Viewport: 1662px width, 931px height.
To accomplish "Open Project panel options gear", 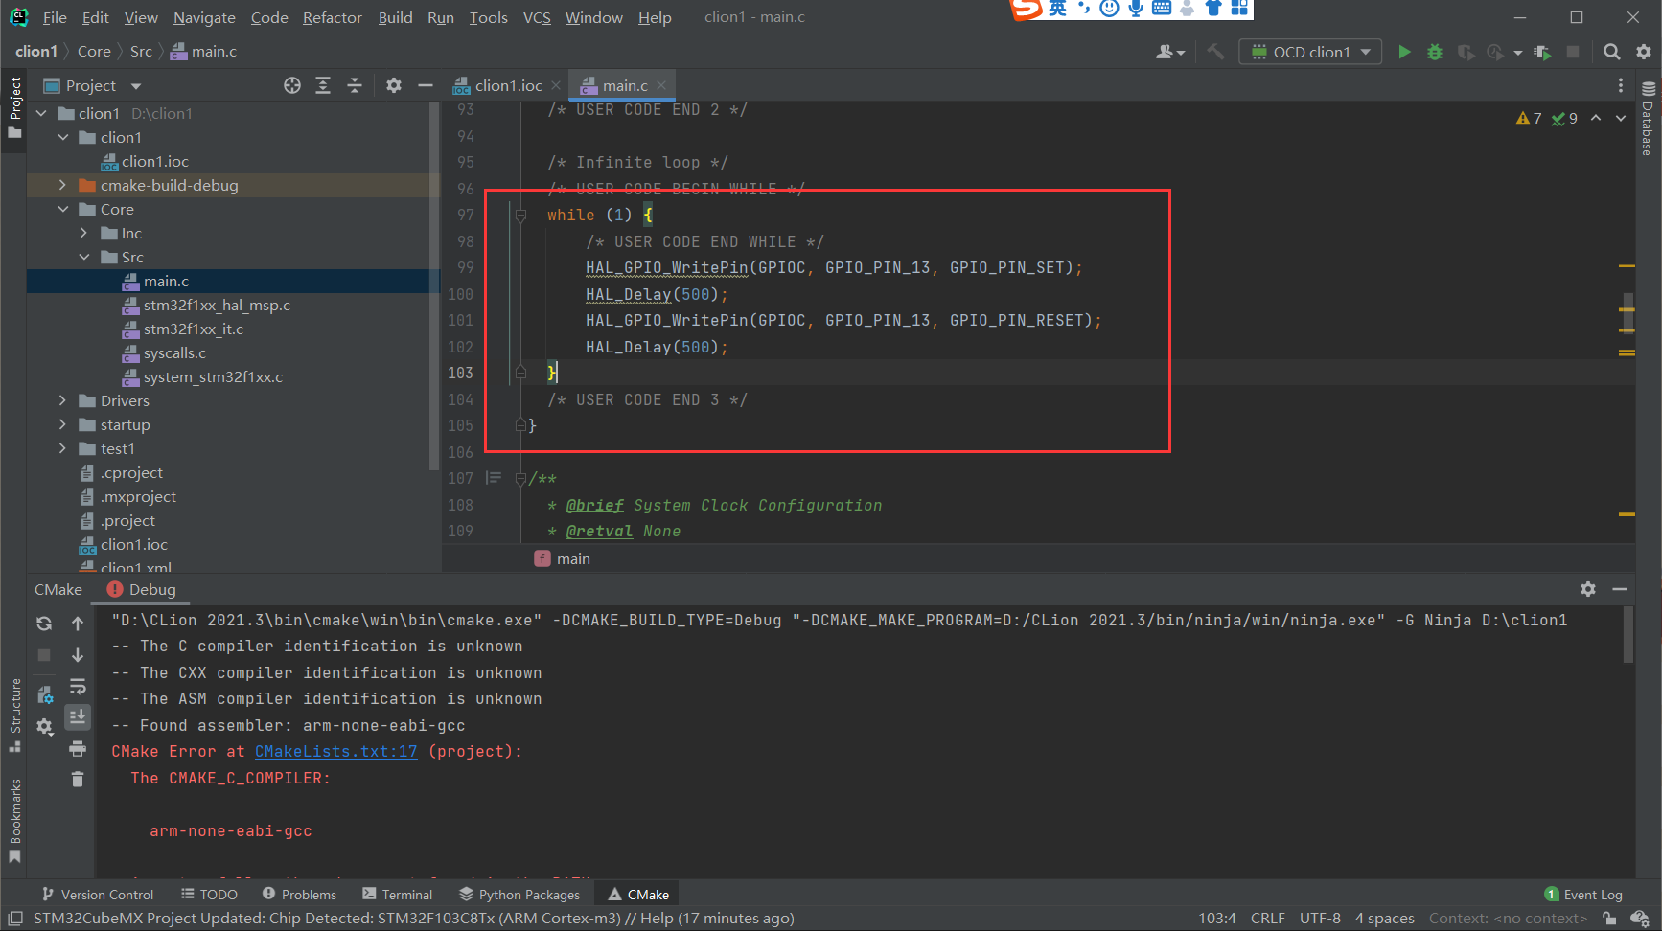I will 394,85.
